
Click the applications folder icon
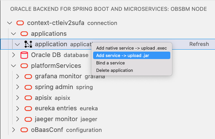24,34
